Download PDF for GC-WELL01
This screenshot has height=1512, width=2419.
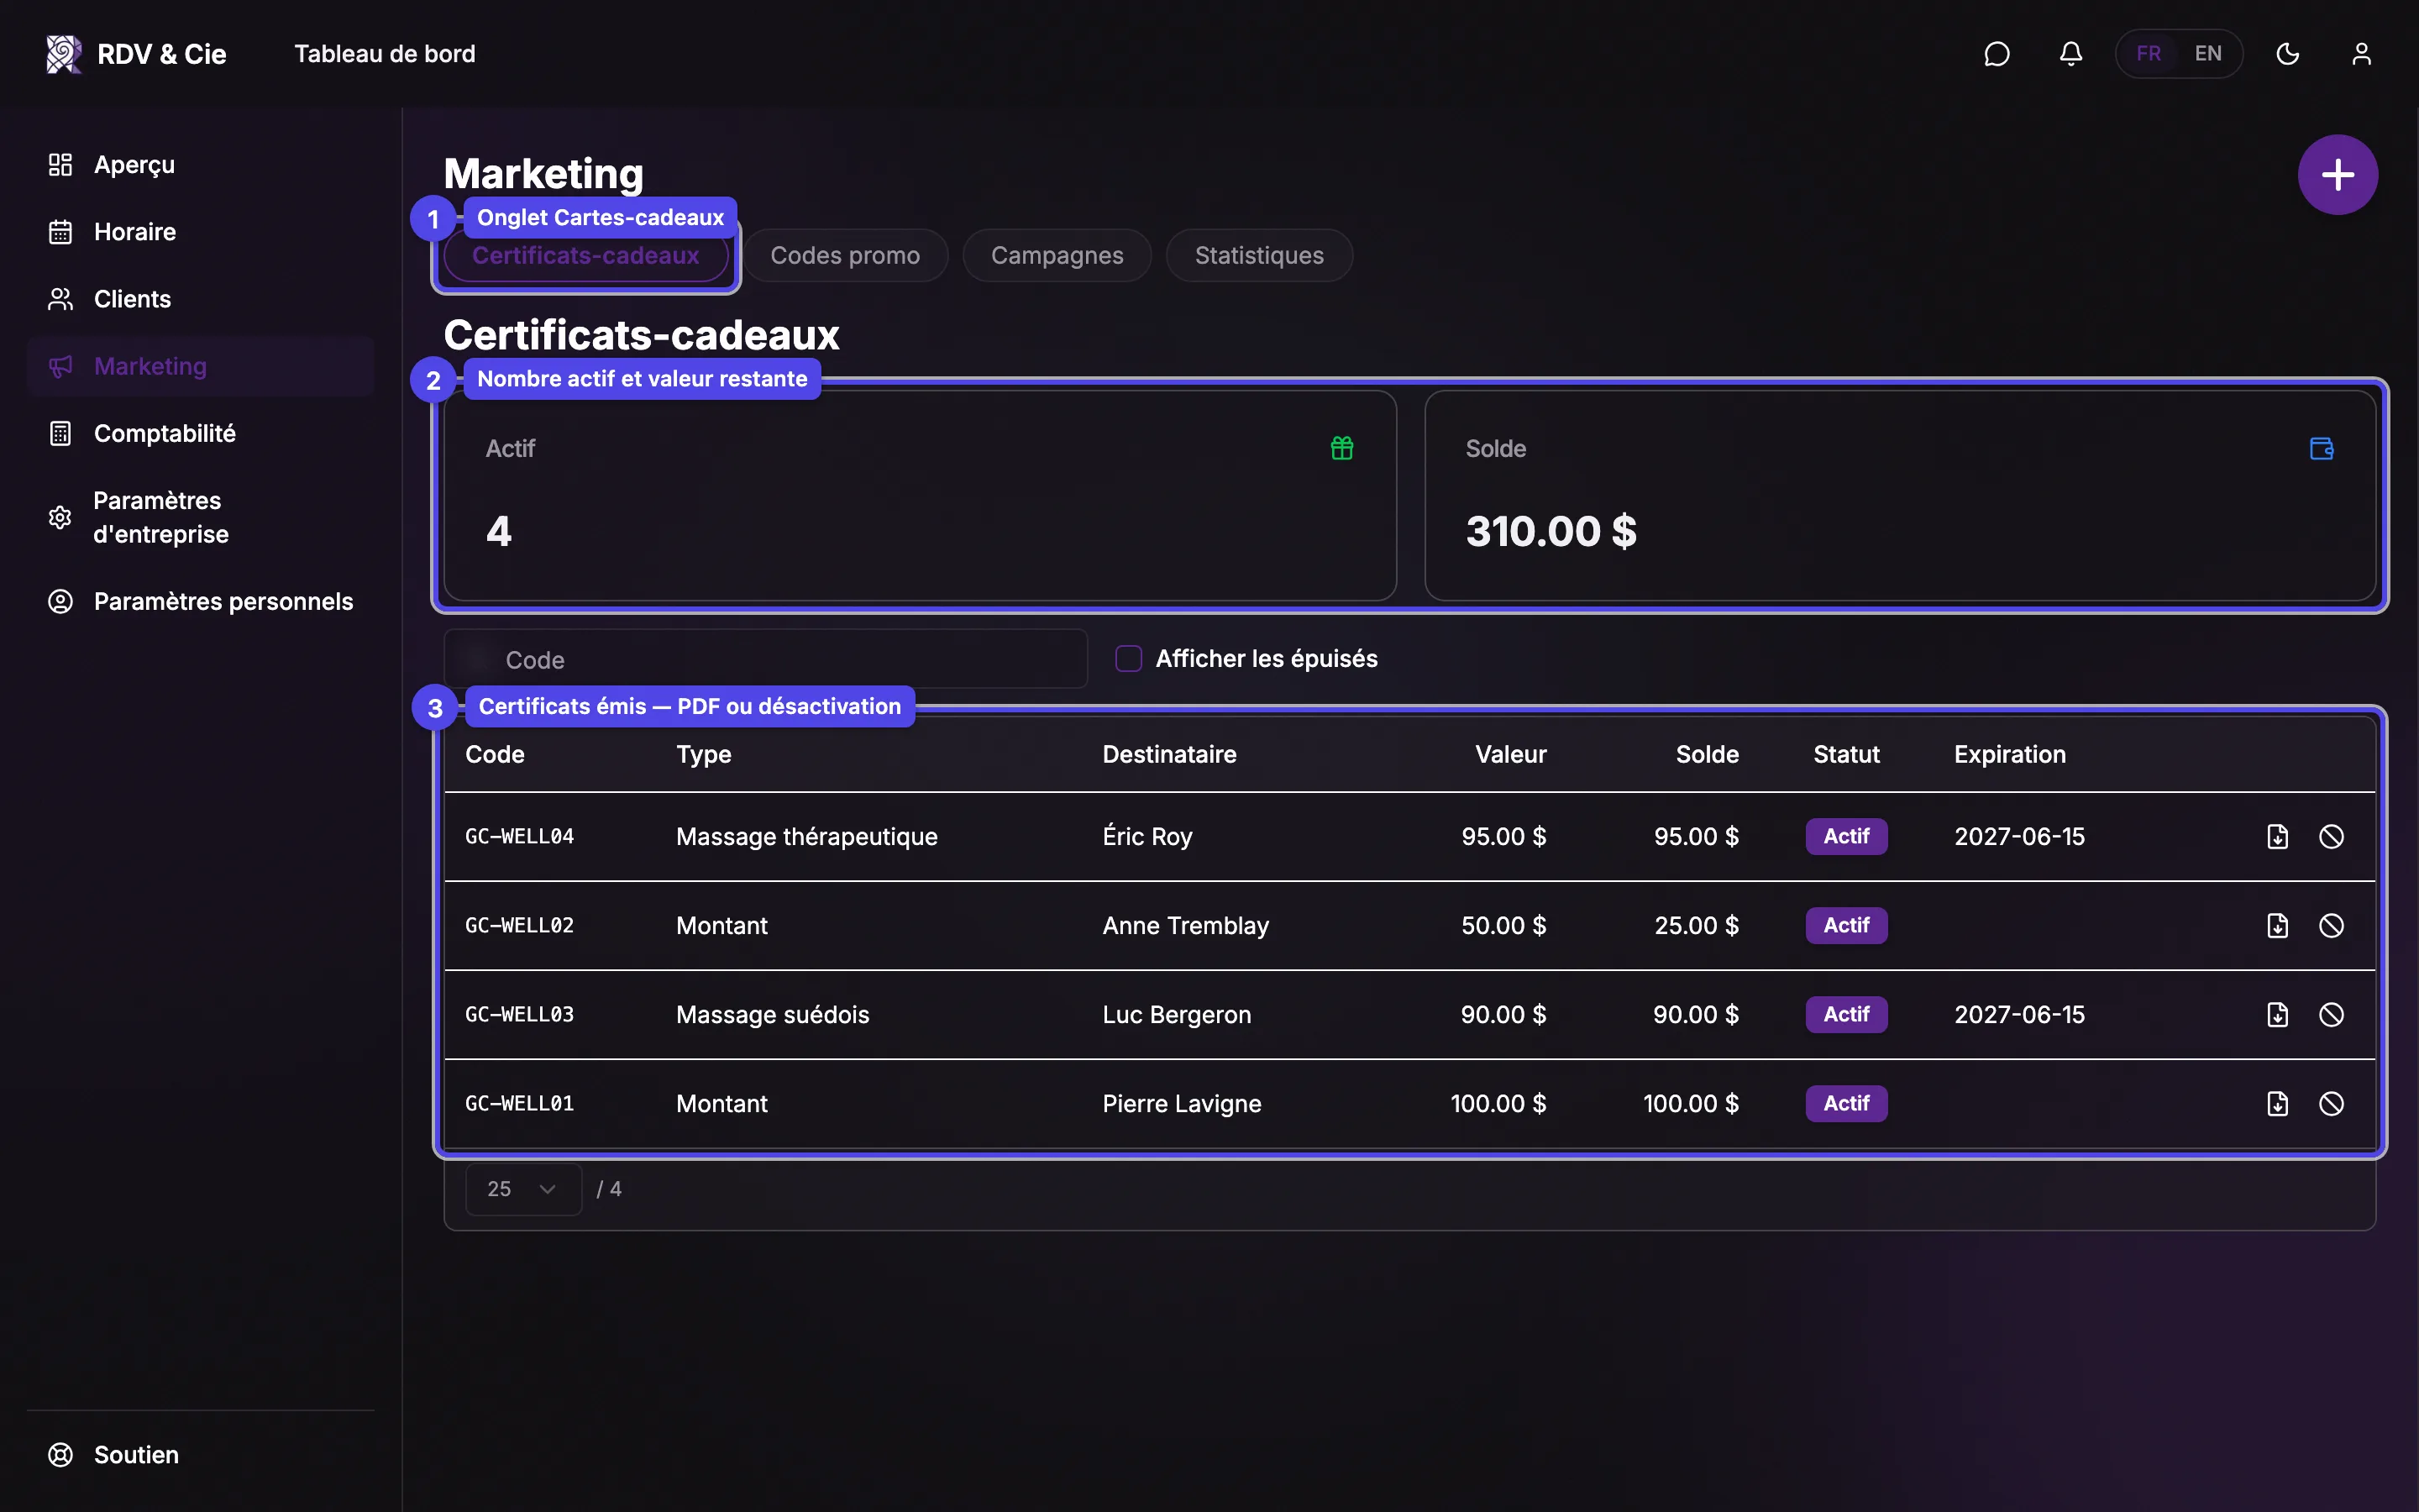2277,1104
